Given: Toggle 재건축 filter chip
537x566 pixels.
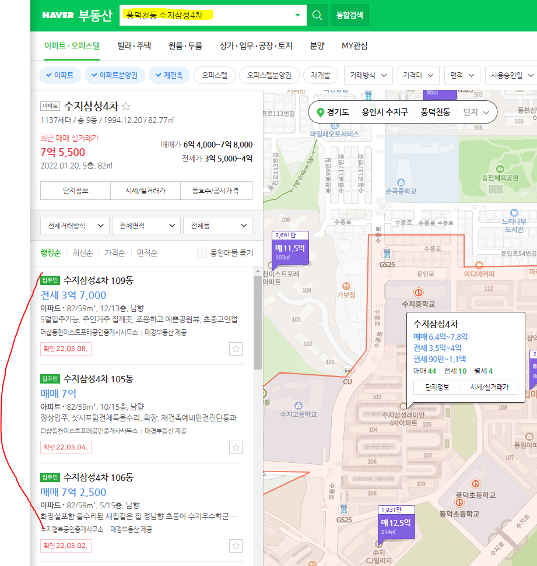Looking at the screenshot, I should click(x=169, y=75).
